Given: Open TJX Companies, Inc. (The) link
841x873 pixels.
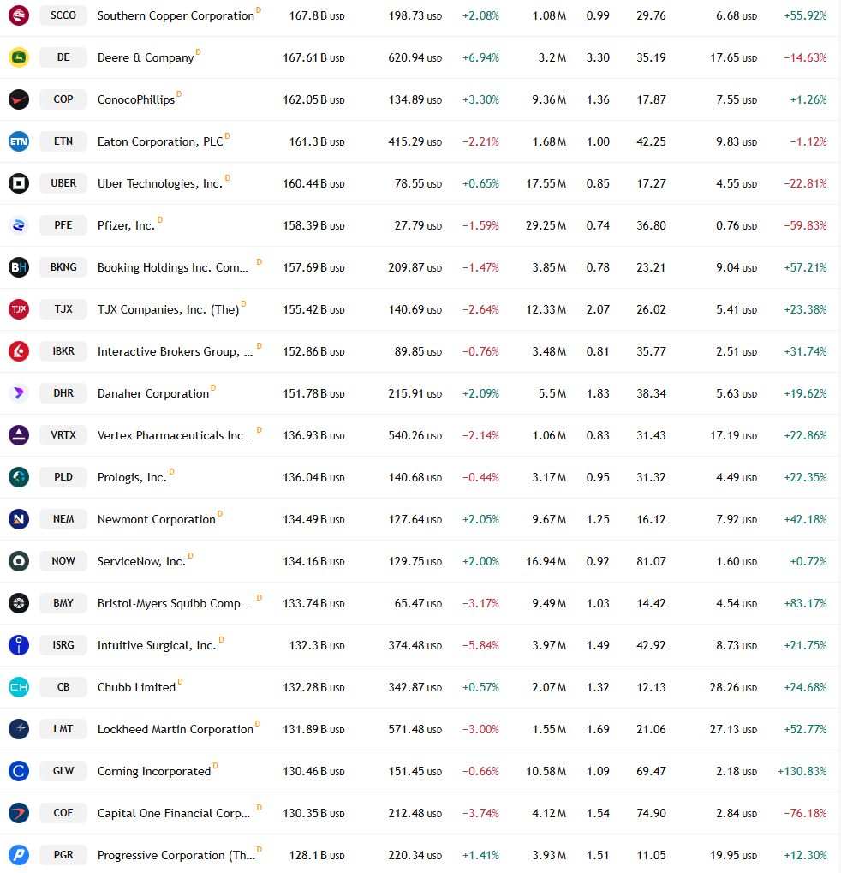Looking at the screenshot, I should point(168,309).
